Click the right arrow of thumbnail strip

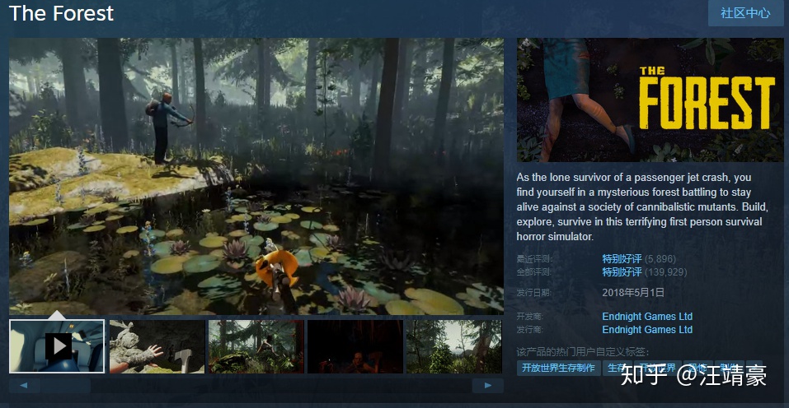487,386
